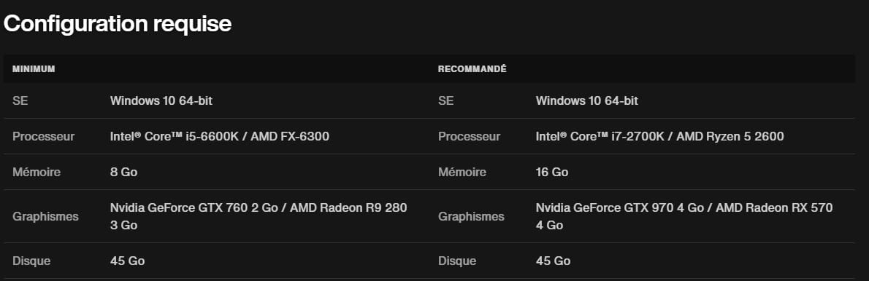
Task: Click minimum Windows 10 64-bit value
Action: coord(161,101)
